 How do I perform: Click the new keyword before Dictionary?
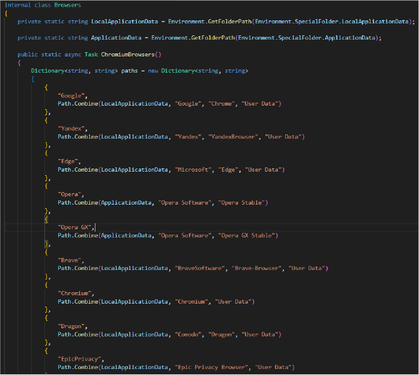click(x=153, y=71)
